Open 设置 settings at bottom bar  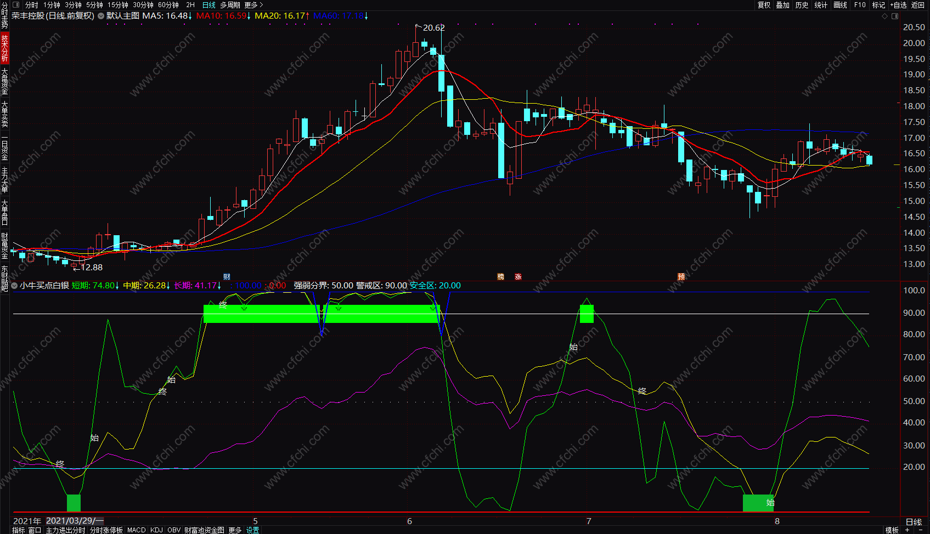click(252, 530)
